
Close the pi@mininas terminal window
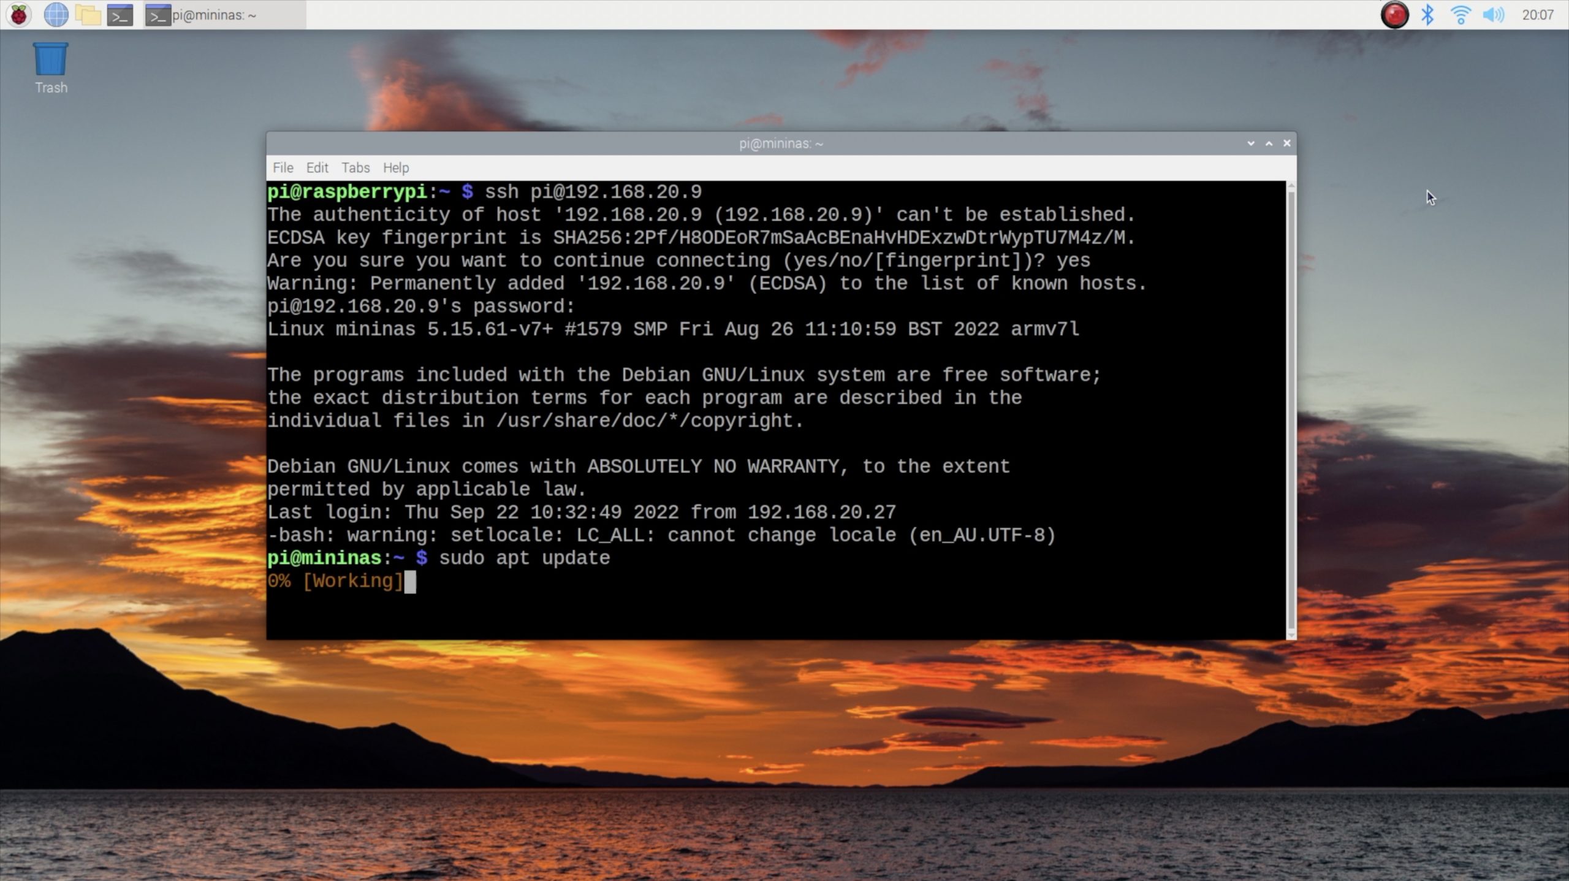tap(1287, 143)
